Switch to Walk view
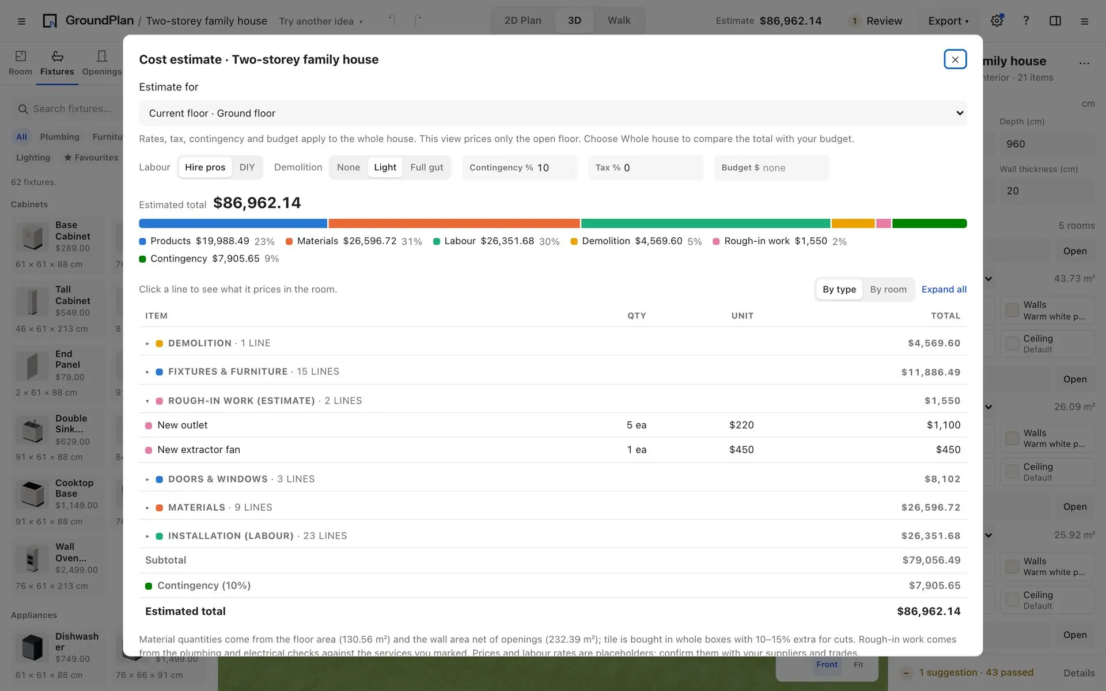 tap(619, 21)
